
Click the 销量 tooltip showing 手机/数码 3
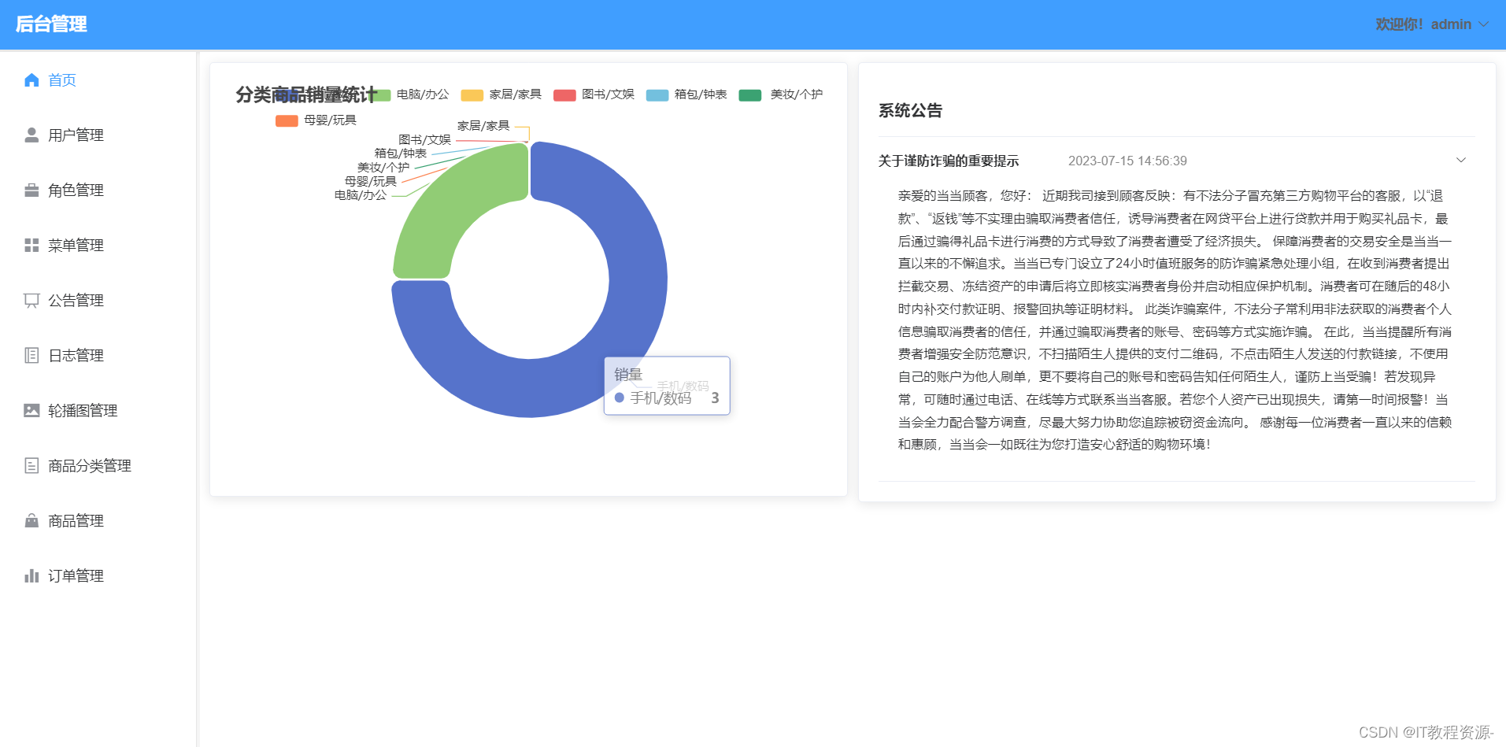click(x=667, y=386)
